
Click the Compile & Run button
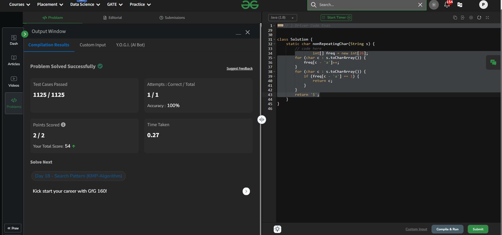pyautogui.click(x=447, y=229)
